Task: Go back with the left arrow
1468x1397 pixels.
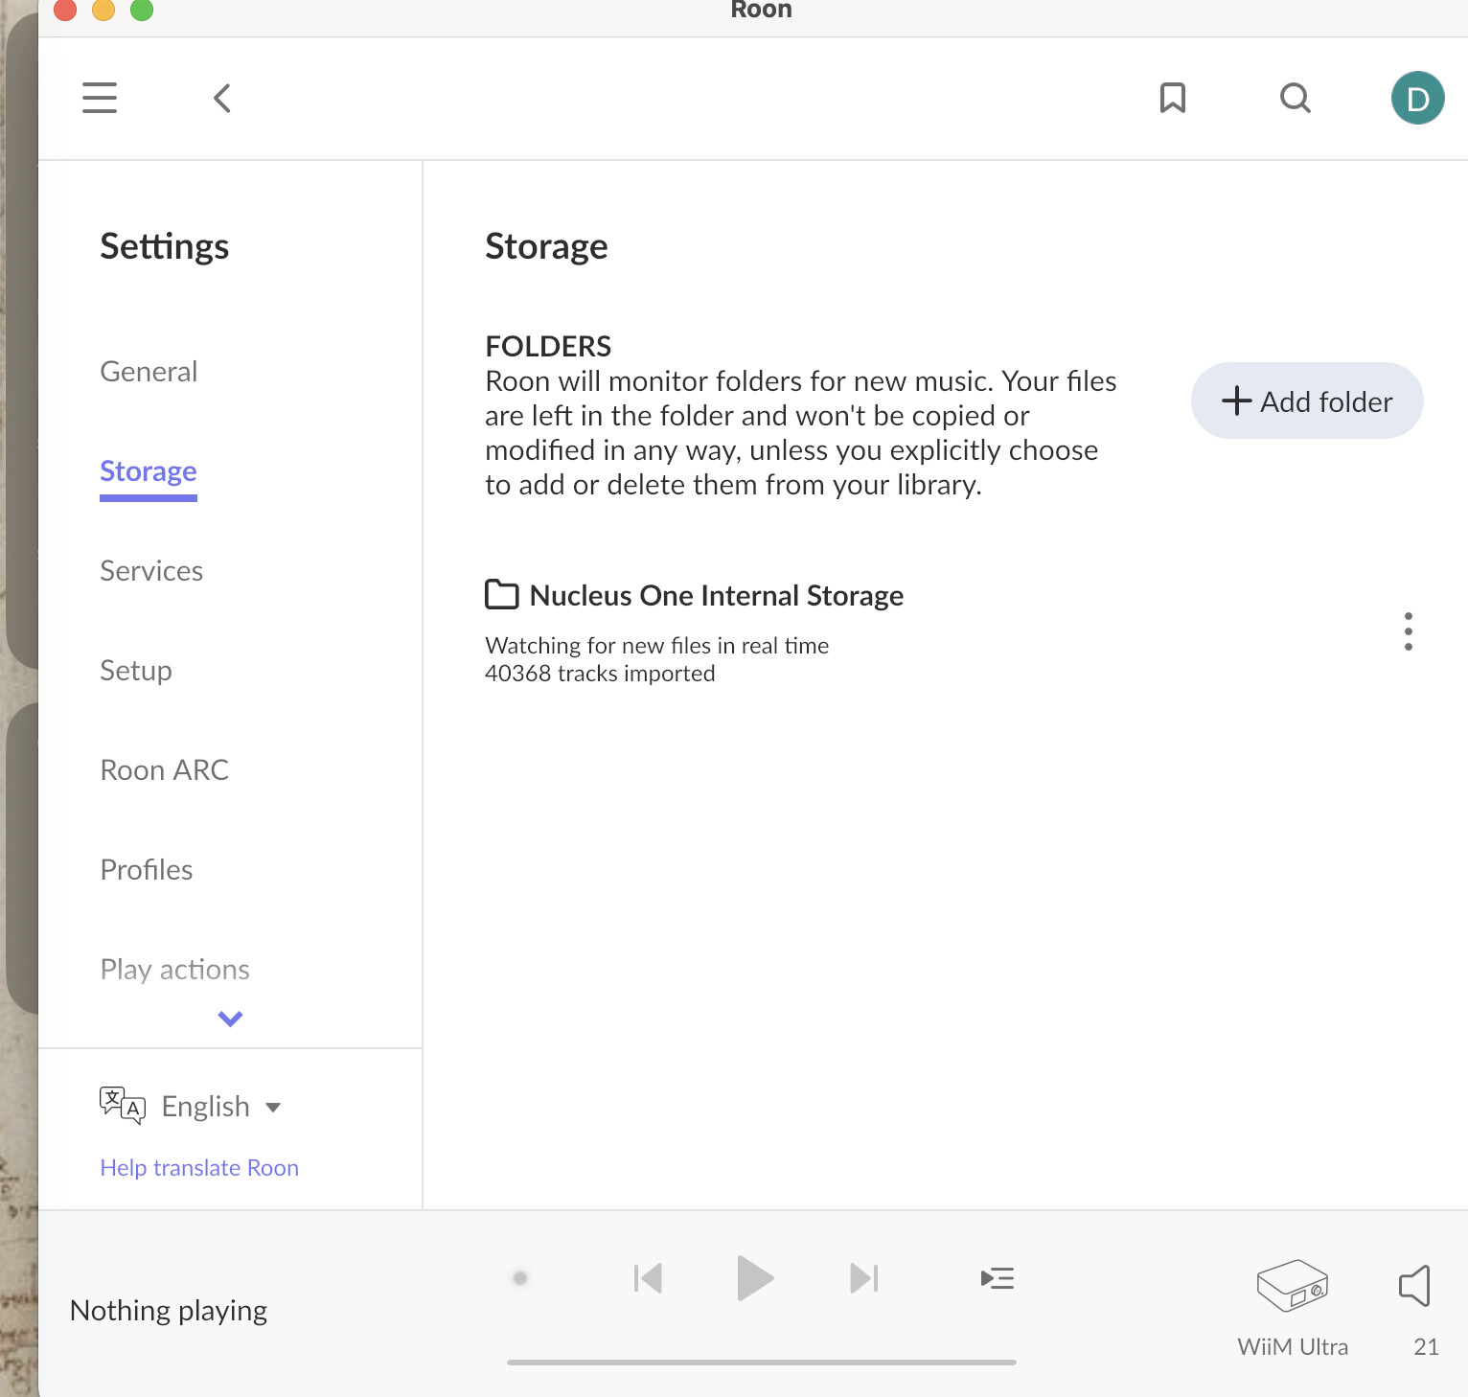Action: pyautogui.click(x=222, y=98)
